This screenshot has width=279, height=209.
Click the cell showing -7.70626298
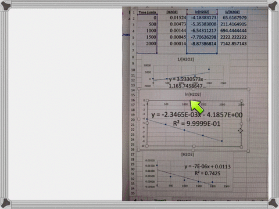tap(202, 37)
